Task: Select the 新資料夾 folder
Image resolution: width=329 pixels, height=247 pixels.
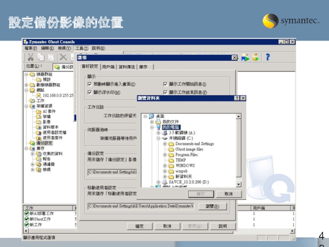Action: point(183,177)
